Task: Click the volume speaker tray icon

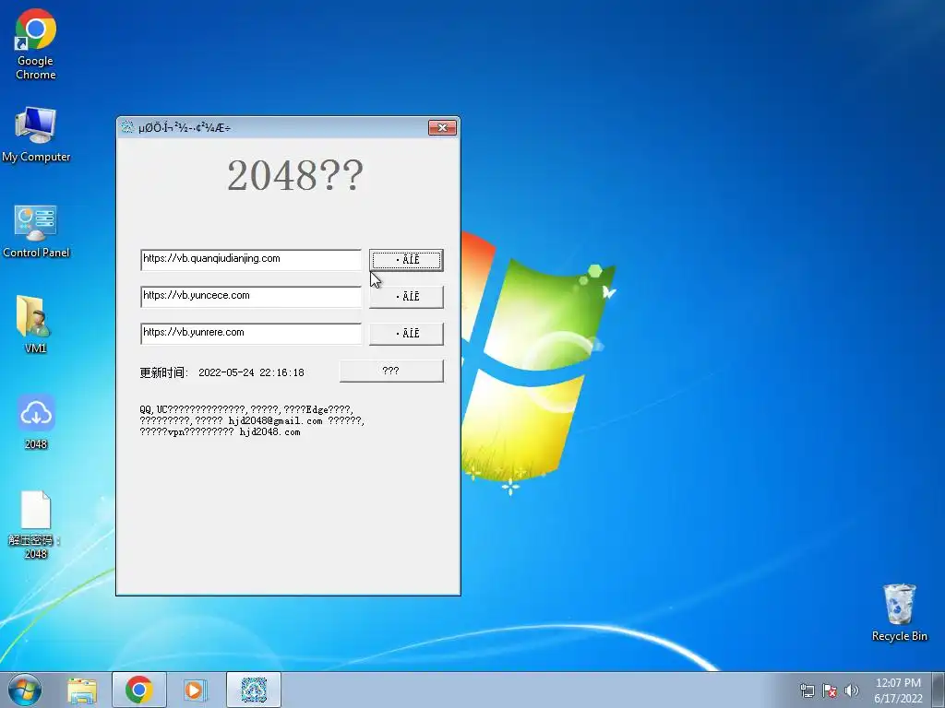Action: (x=851, y=690)
